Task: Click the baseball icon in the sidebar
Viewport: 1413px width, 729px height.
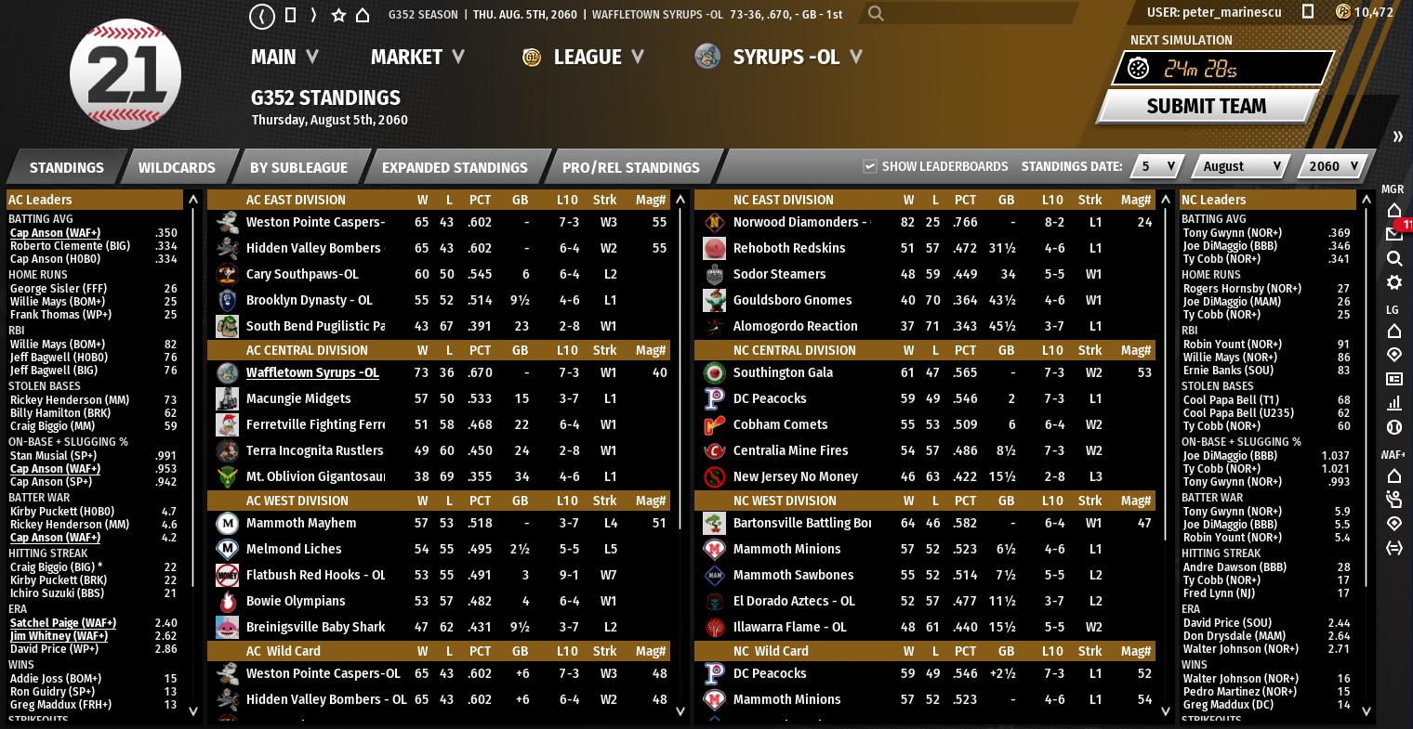Action: (x=1393, y=427)
